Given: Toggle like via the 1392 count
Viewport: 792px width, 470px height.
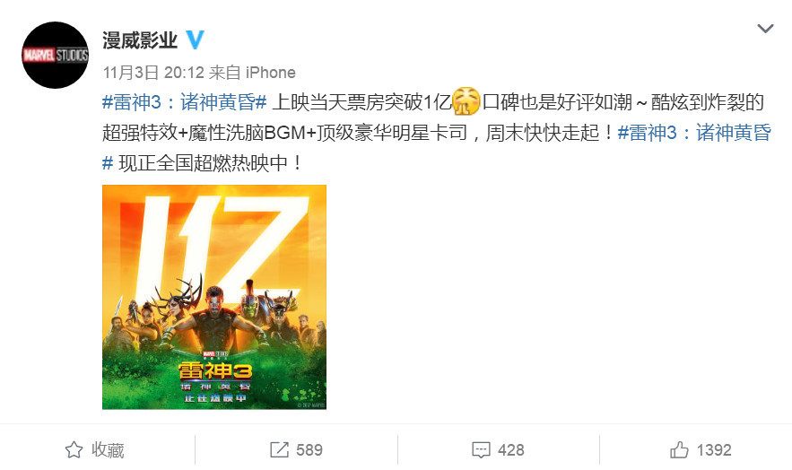Looking at the screenshot, I should 714,449.
